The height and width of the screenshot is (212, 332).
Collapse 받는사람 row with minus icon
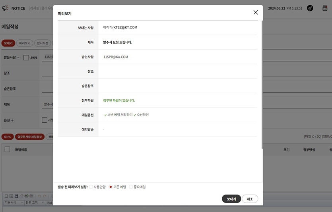(18, 58)
